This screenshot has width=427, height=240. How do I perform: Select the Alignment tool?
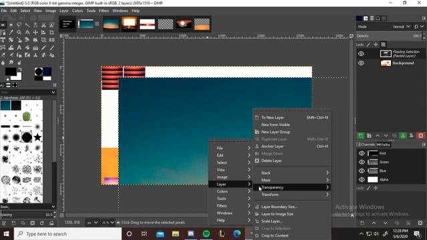point(43,33)
